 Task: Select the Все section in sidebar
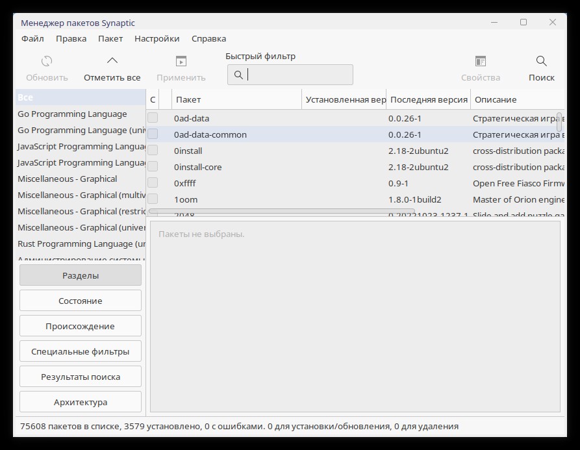[81, 97]
